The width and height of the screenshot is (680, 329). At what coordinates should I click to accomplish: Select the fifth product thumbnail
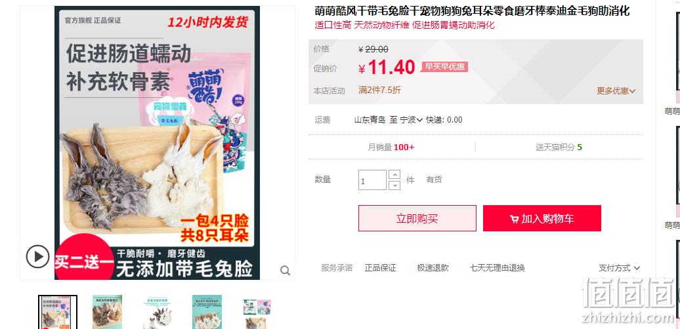pyautogui.click(x=257, y=312)
